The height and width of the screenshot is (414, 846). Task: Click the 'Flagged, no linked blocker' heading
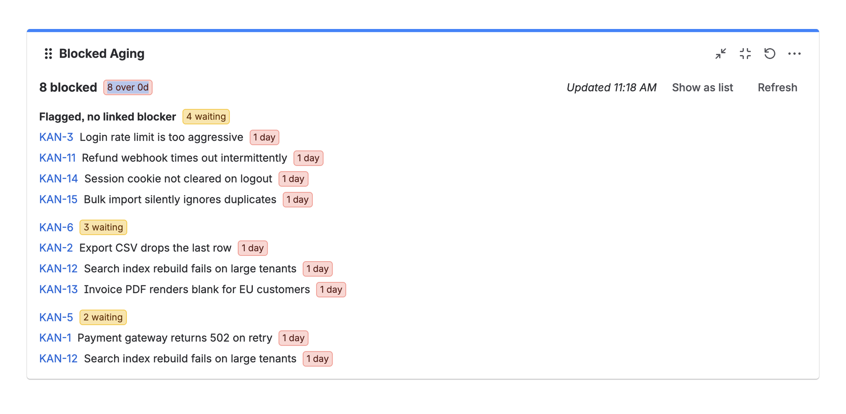(x=108, y=117)
